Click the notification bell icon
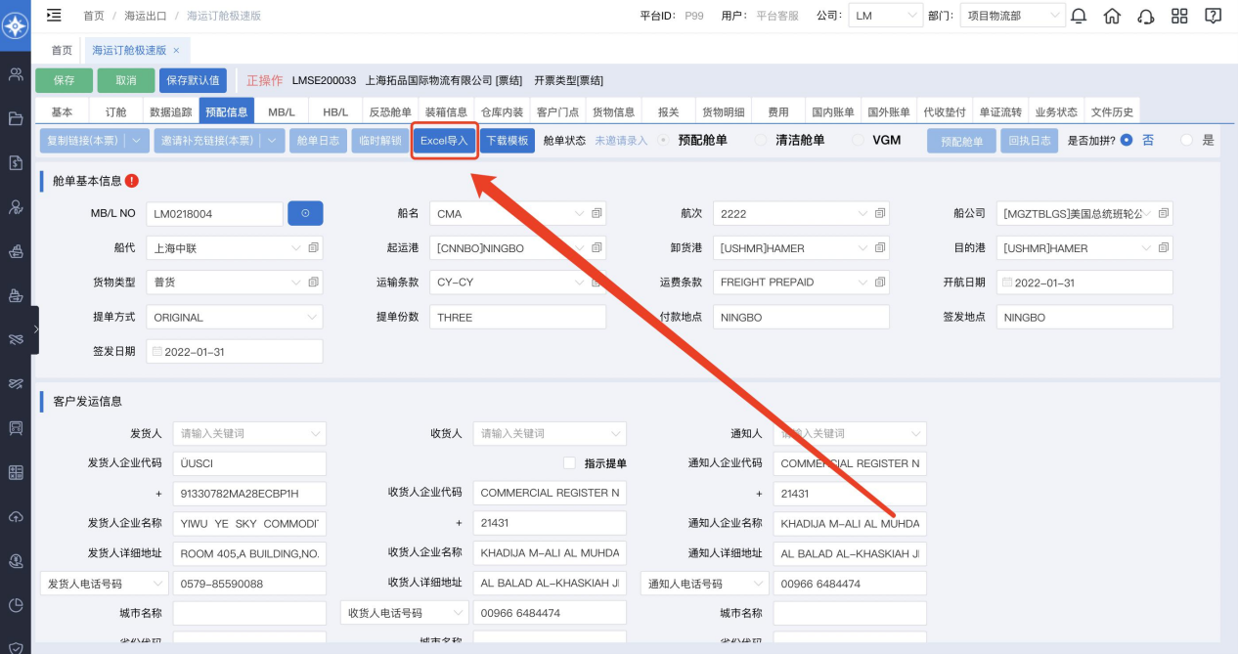Viewport: 1238px width, 654px height. (x=1079, y=16)
